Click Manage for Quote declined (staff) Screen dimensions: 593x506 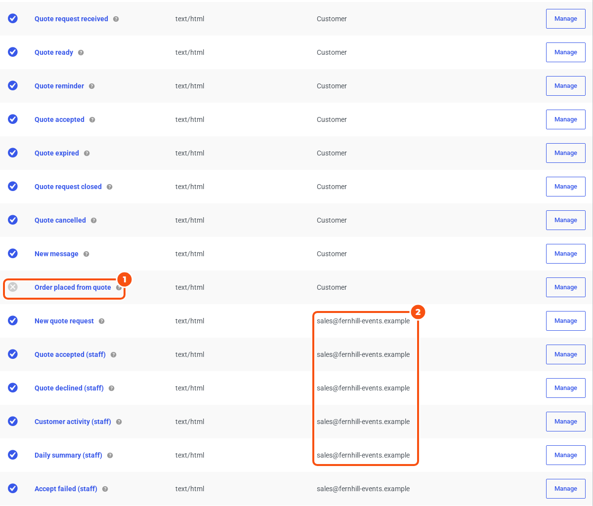coord(566,388)
